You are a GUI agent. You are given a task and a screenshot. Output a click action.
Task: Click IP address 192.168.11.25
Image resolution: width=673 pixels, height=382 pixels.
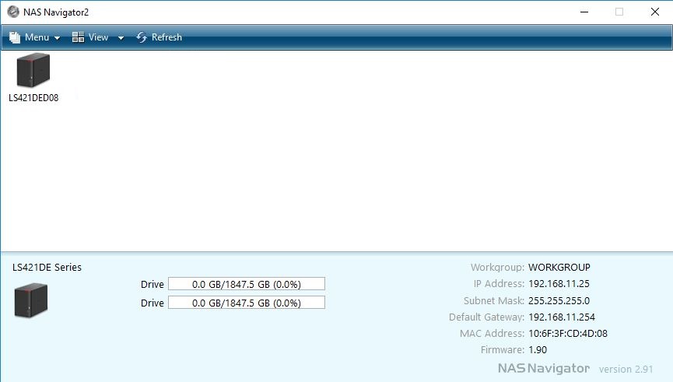[x=559, y=284]
